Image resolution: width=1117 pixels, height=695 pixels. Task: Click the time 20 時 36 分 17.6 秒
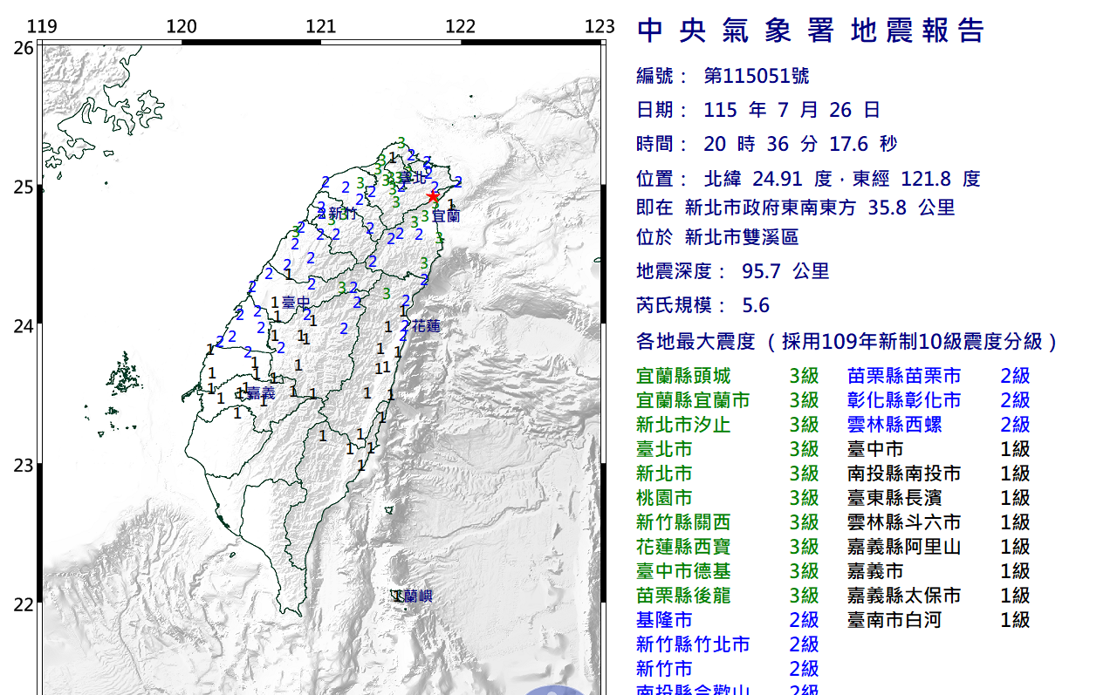click(800, 144)
